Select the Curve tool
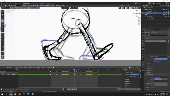The height and width of the screenshot is (96, 170). 2,44
